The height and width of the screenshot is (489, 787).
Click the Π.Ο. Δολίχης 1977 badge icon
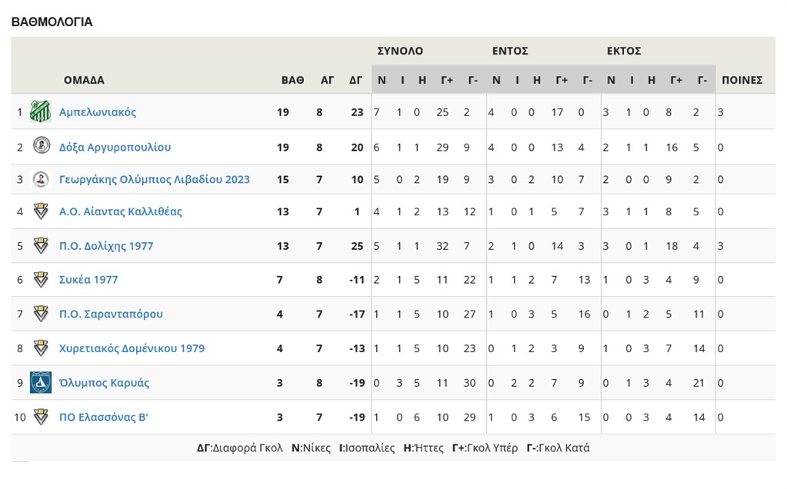click(x=40, y=246)
